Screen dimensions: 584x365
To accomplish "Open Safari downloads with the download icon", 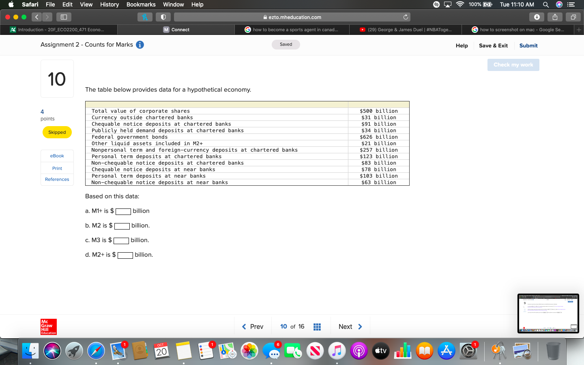I will [537, 17].
